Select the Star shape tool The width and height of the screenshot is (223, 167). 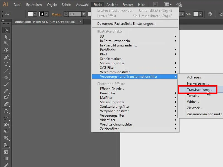coord(6,77)
